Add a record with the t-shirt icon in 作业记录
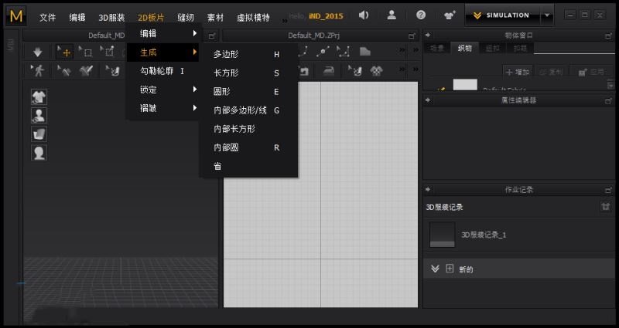The image size is (619, 328). click(605, 207)
